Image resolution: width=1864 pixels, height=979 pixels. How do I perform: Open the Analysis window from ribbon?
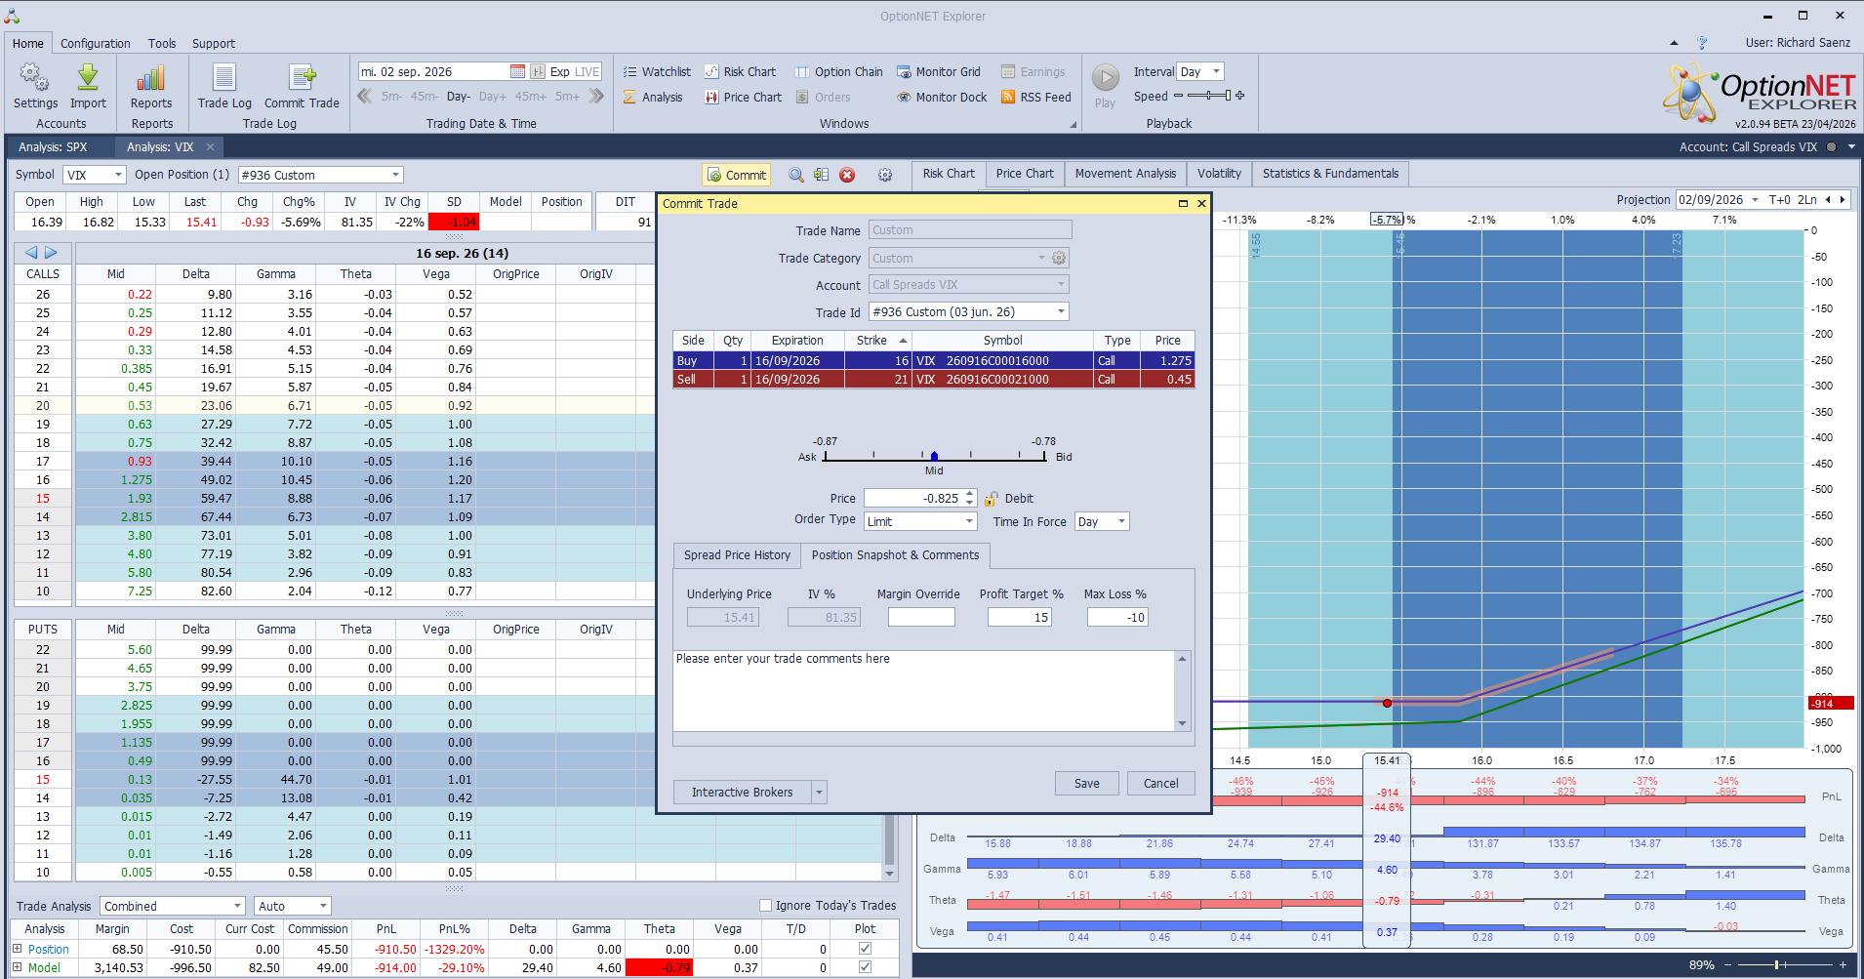(653, 97)
